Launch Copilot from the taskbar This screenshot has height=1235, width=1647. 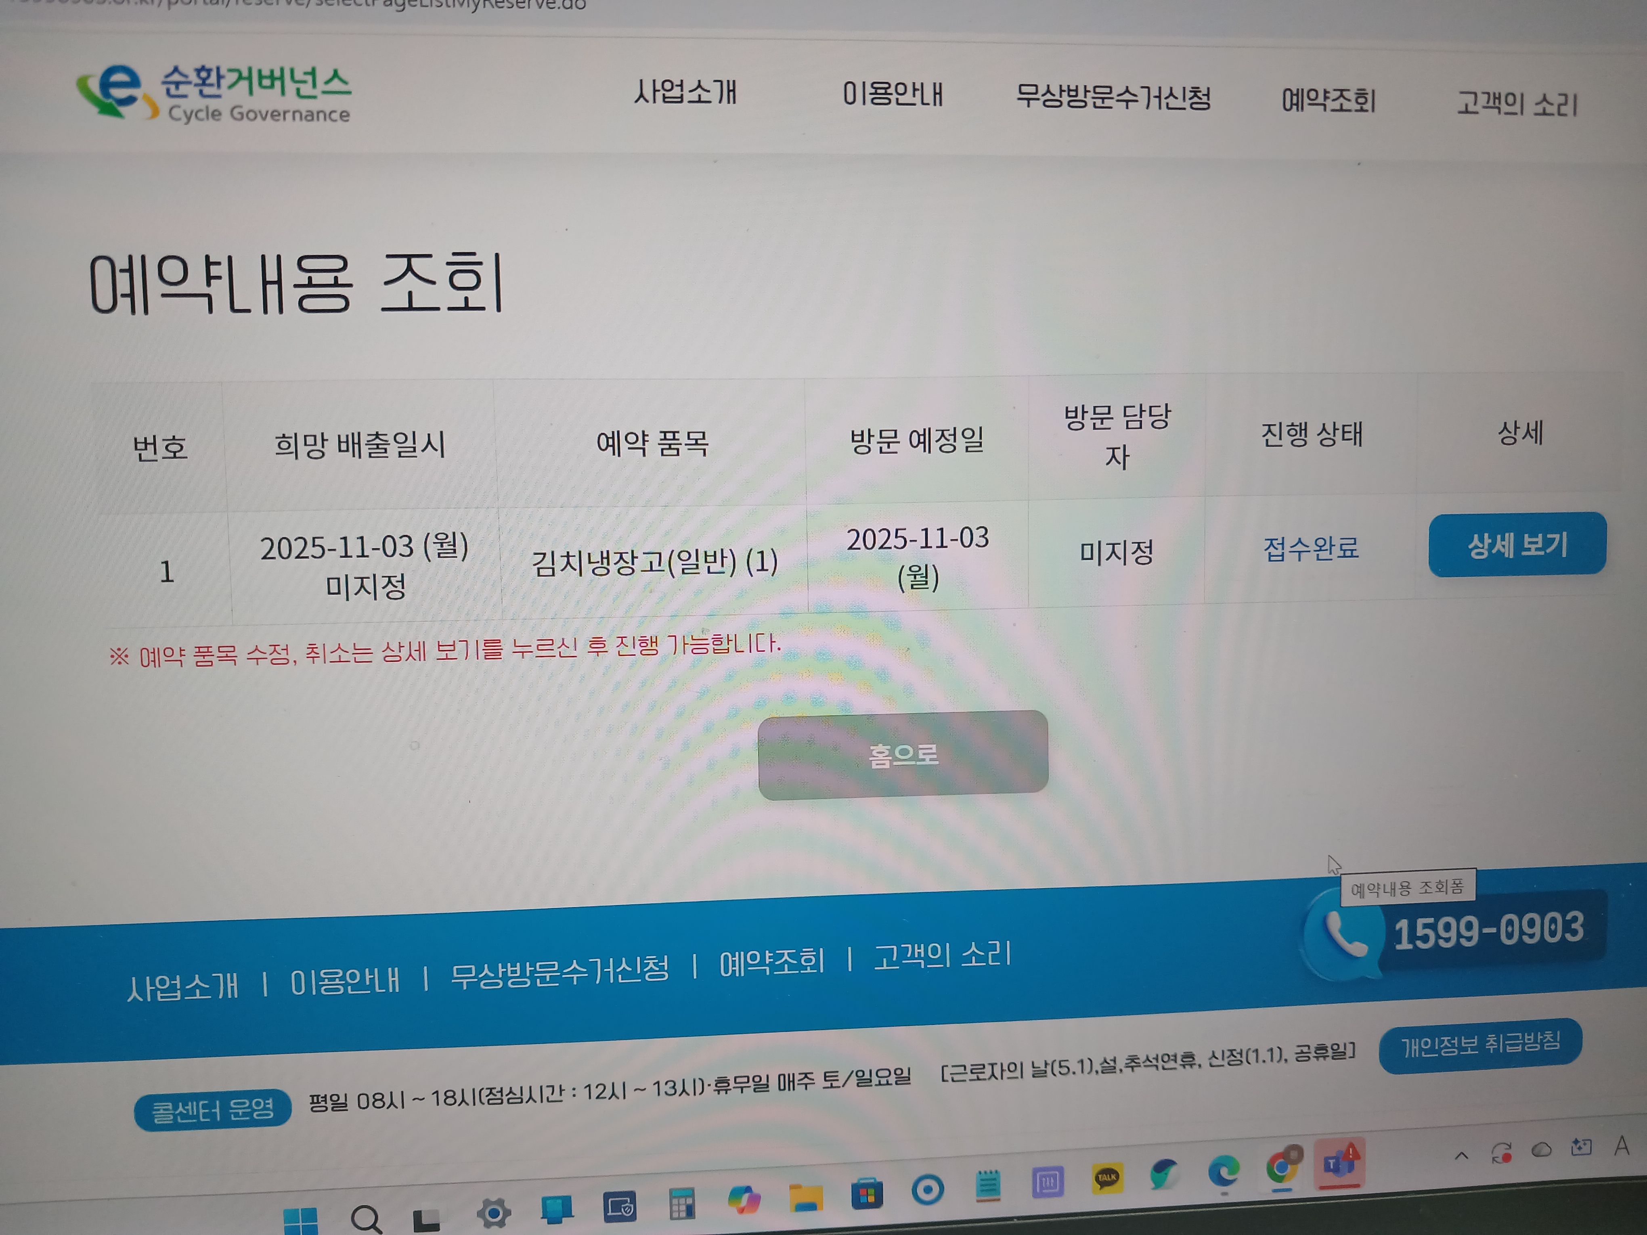(x=744, y=1199)
